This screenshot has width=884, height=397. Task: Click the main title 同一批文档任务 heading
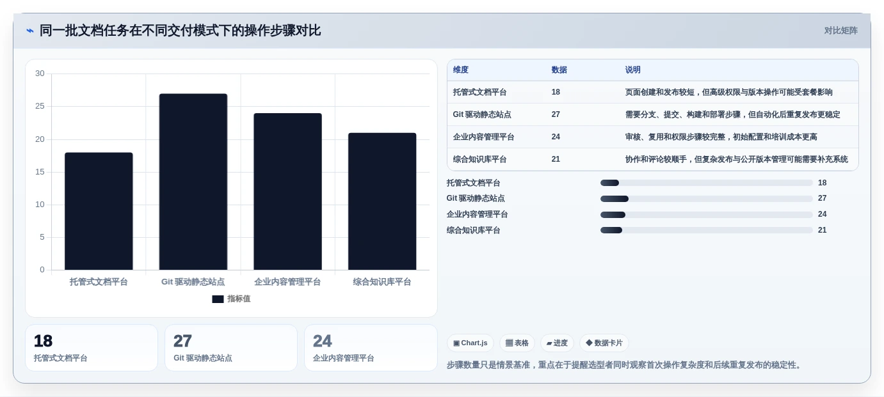coord(180,31)
